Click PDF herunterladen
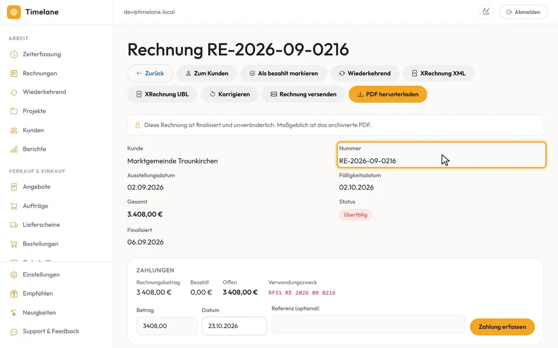 pyautogui.click(x=388, y=95)
